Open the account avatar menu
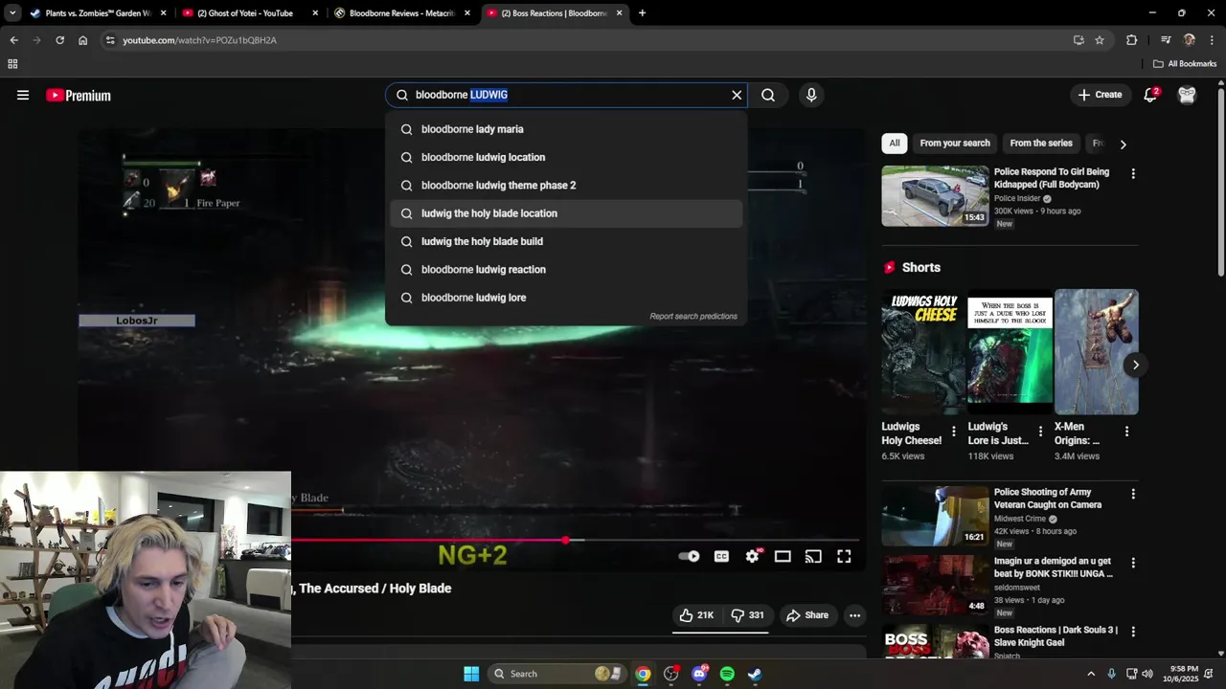 tap(1187, 95)
